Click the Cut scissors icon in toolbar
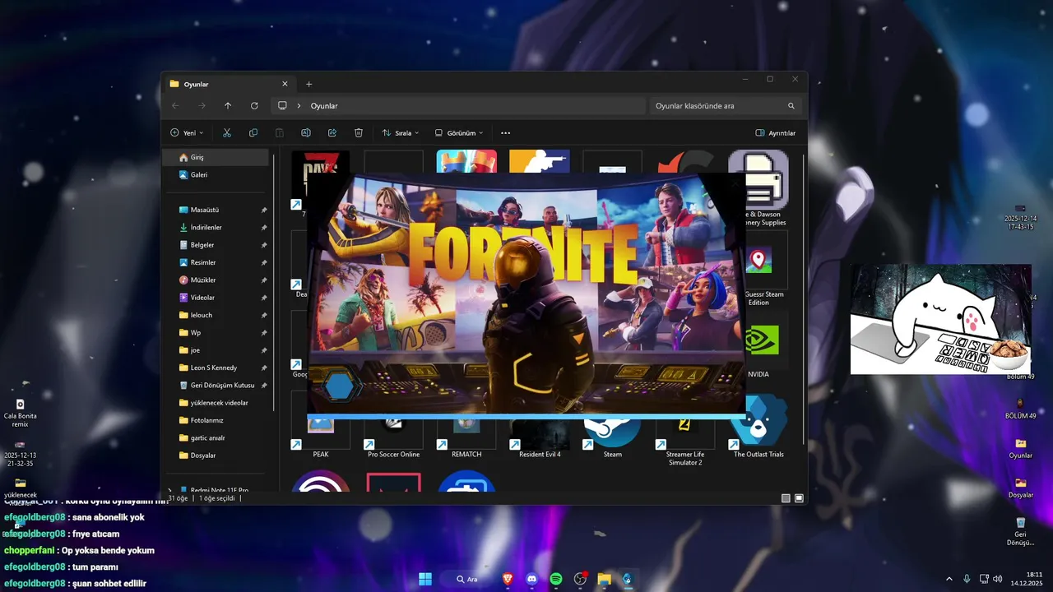Screen dimensions: 1053x592 pos(227,132)
